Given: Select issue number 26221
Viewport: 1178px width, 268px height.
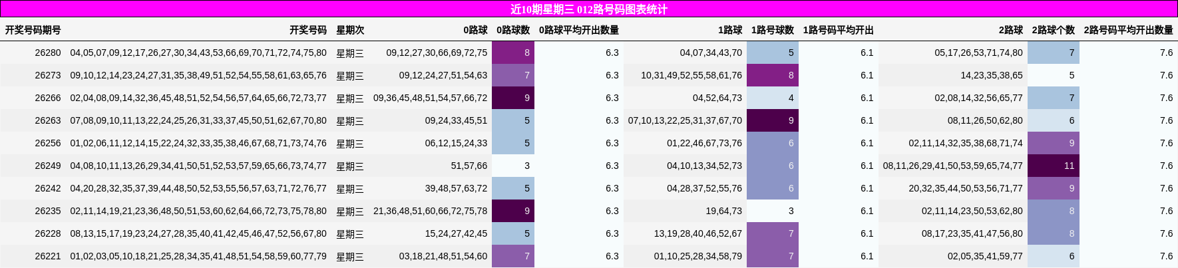Looking at the screenshot, I should click(48, 256).
